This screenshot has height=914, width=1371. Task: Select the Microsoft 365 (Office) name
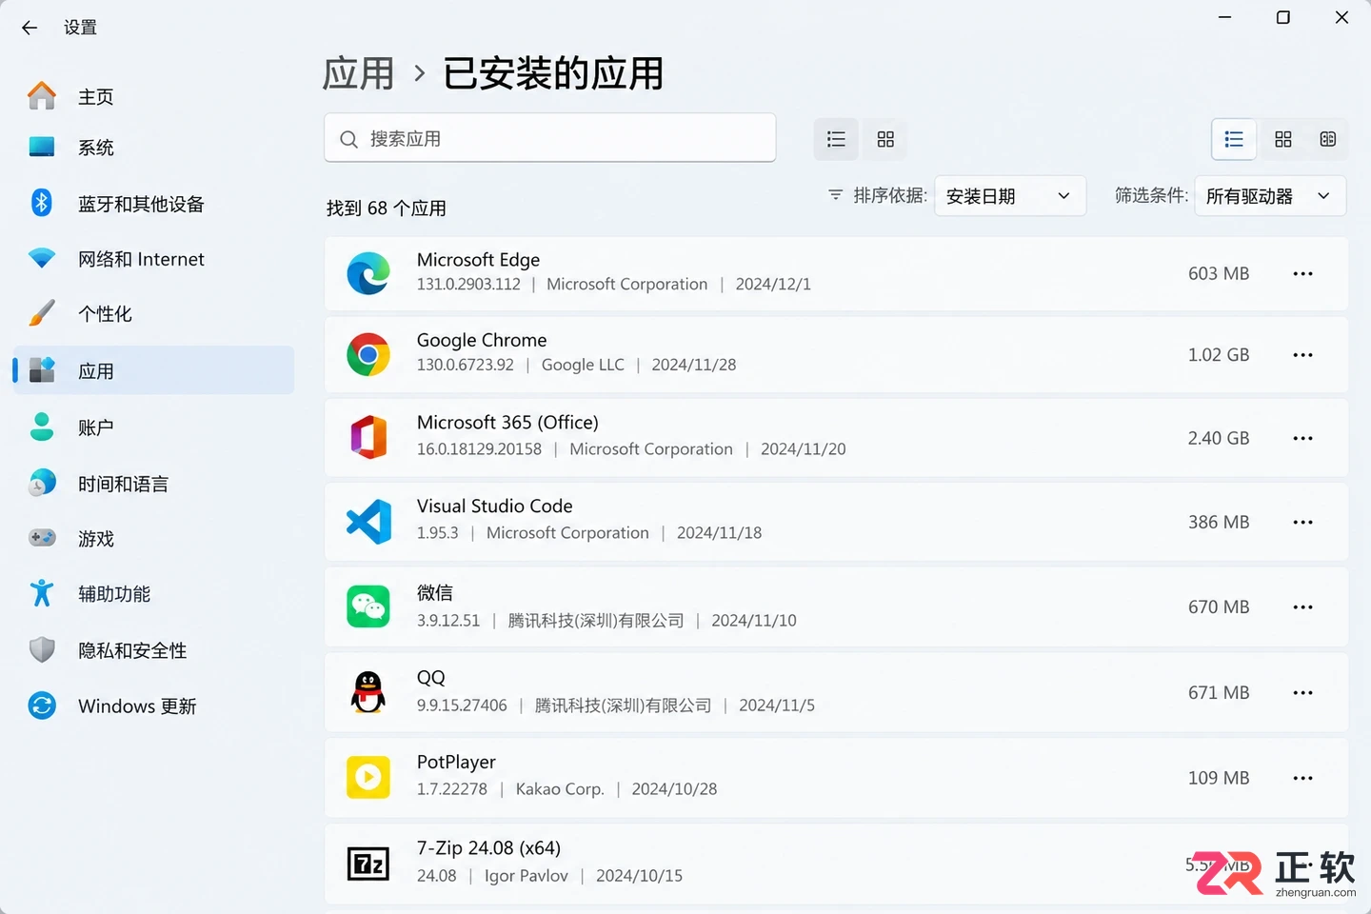tap(507, 423)
